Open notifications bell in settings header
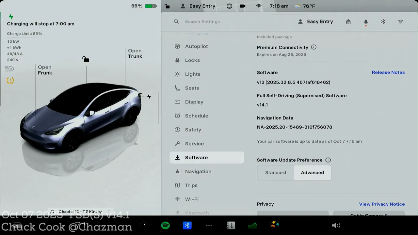This screenshot has height=235, width=418. [x=366, y=22]
